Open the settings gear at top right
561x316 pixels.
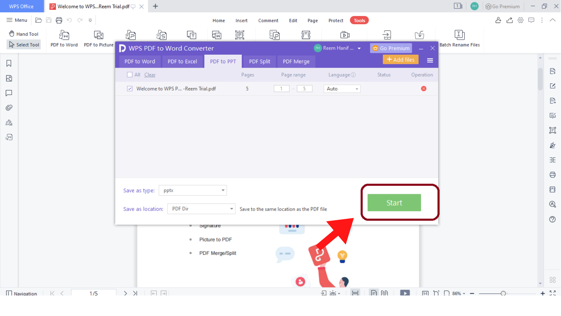[x=521, y=20]
